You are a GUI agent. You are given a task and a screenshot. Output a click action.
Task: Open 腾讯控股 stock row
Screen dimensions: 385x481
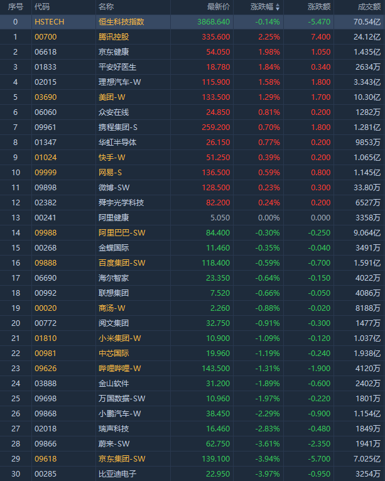(x=192, y=37)
